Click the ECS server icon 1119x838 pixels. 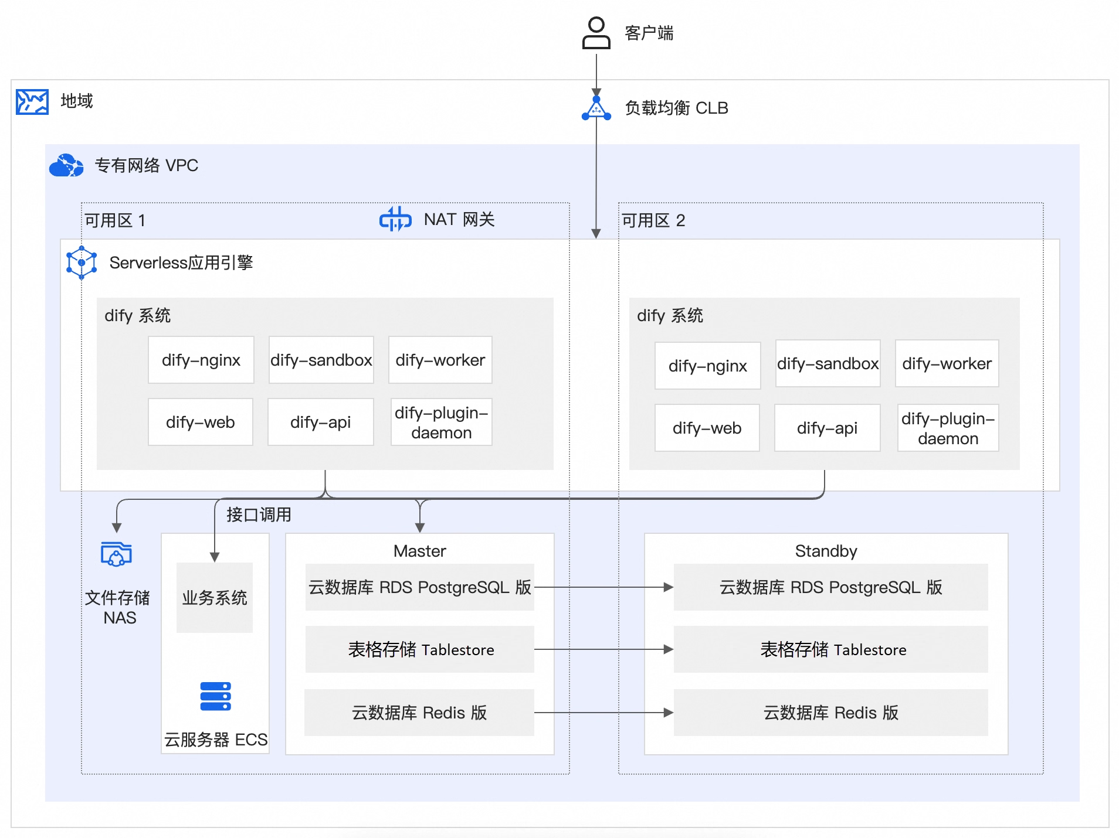point(215,696)
